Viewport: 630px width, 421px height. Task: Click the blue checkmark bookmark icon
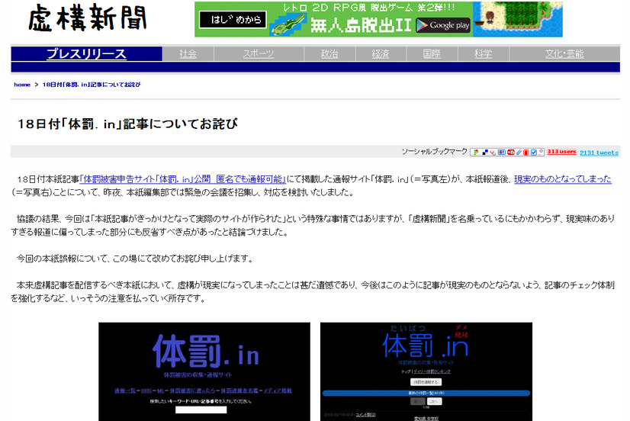[534, 153]
